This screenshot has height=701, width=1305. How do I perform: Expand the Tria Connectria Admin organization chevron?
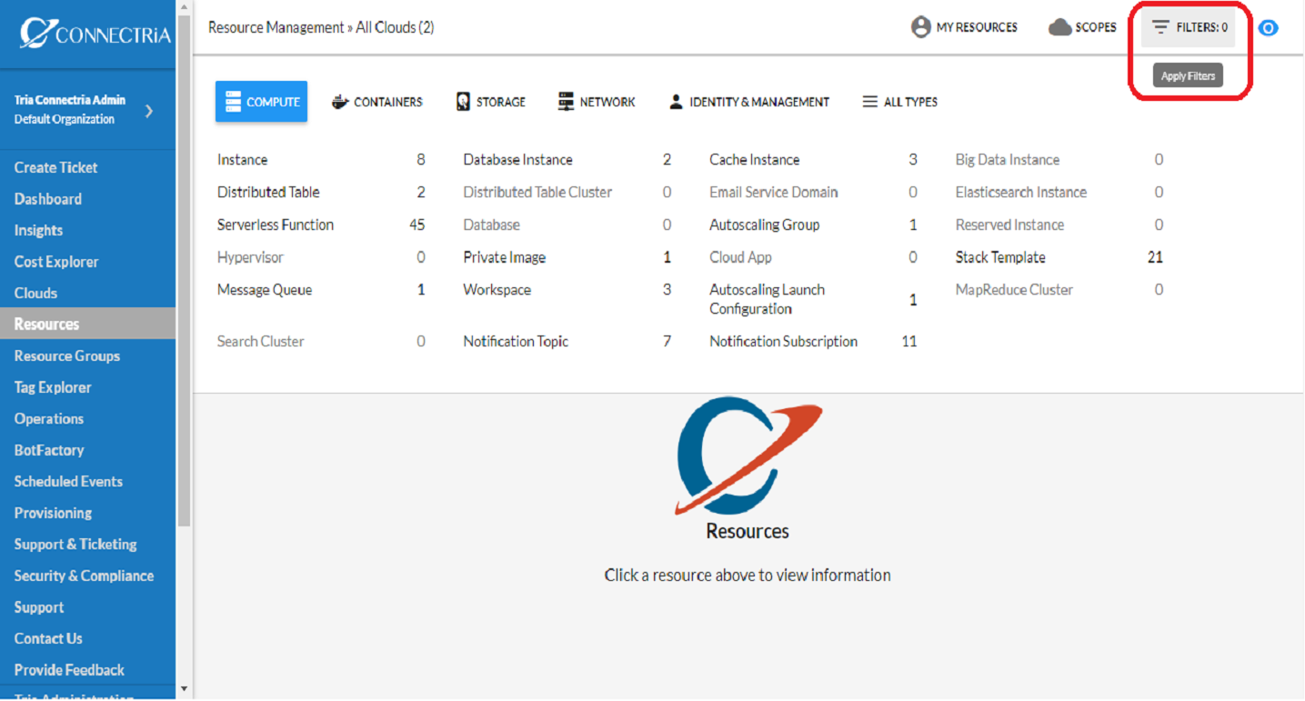coord(149,110)
